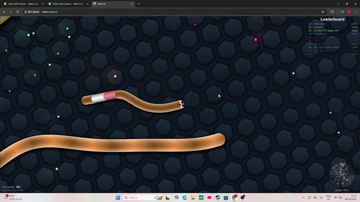Image resolution: width=360 pixels, height=202 pixels.
Task: Click leaderboard entry [SN] Astrok
Action: tap(320, 24)
